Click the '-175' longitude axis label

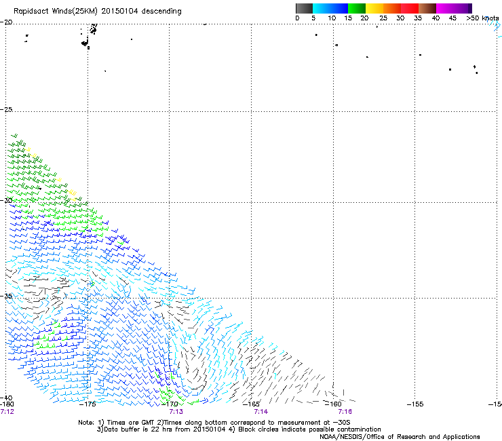[88, 404]
